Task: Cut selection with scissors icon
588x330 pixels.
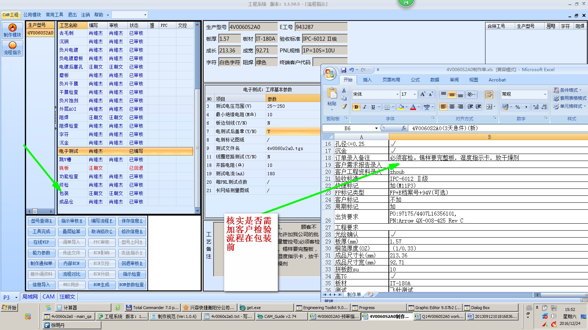Action: tap(344, 90)
